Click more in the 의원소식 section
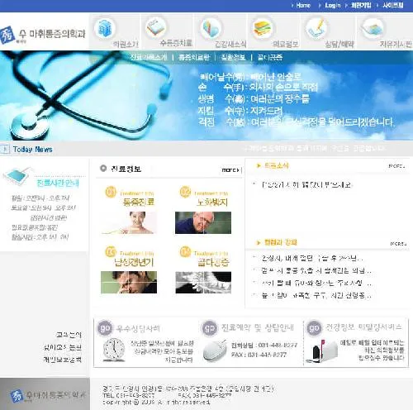 pos(396,166)
